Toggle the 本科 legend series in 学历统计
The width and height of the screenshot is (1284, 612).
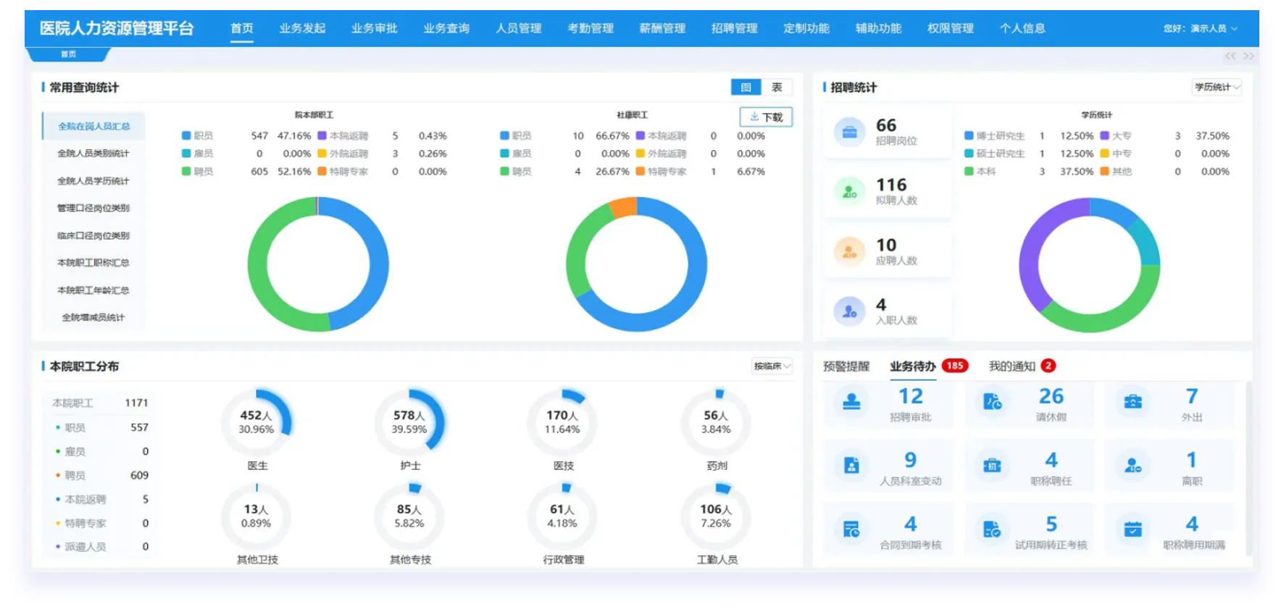980,172
